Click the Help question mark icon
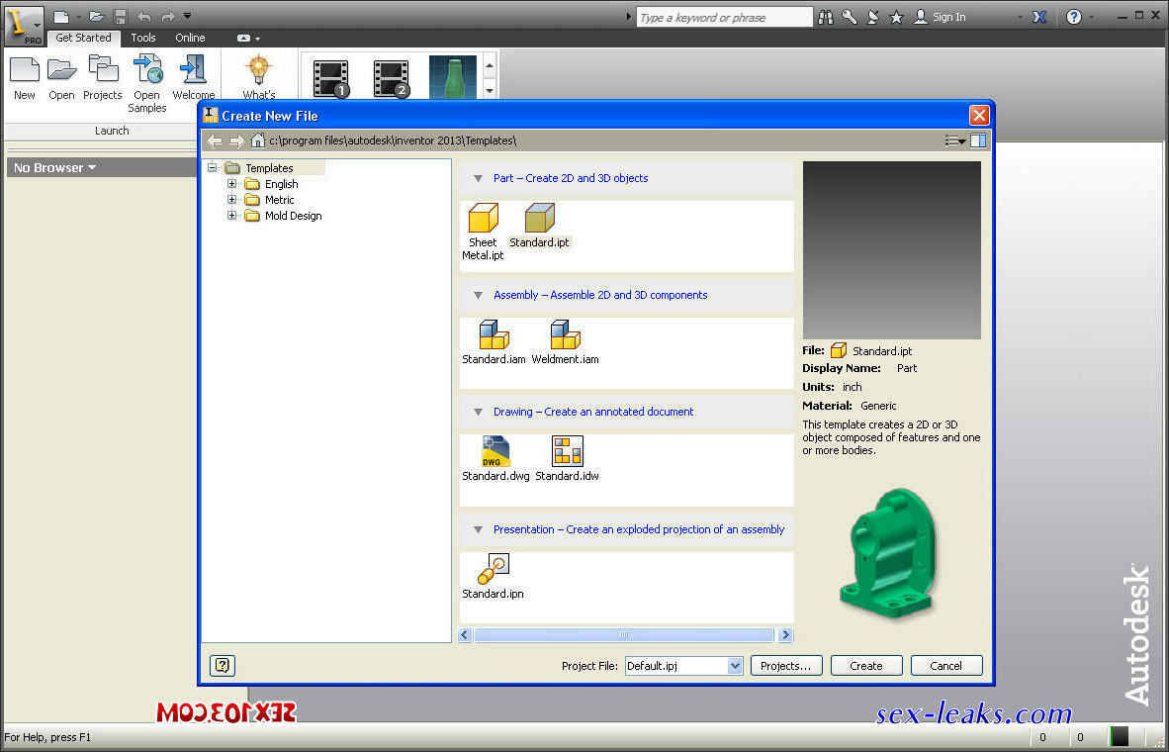The width and height of the screenshot is (1169, 752). coord(1074,17)
